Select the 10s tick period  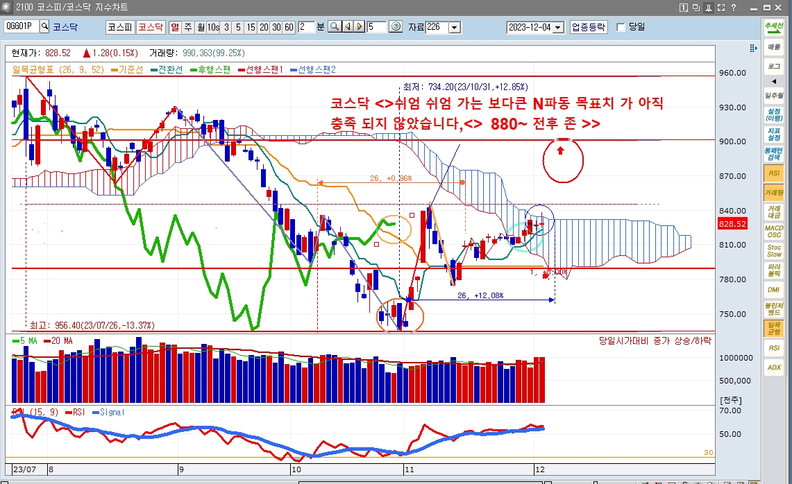(x=213, y=27)
